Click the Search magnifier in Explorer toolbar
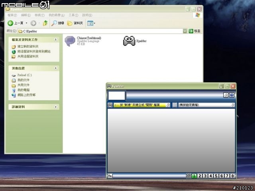Image resolution: width=255 pixels, height=191 pixels. [x=54, y=23]
